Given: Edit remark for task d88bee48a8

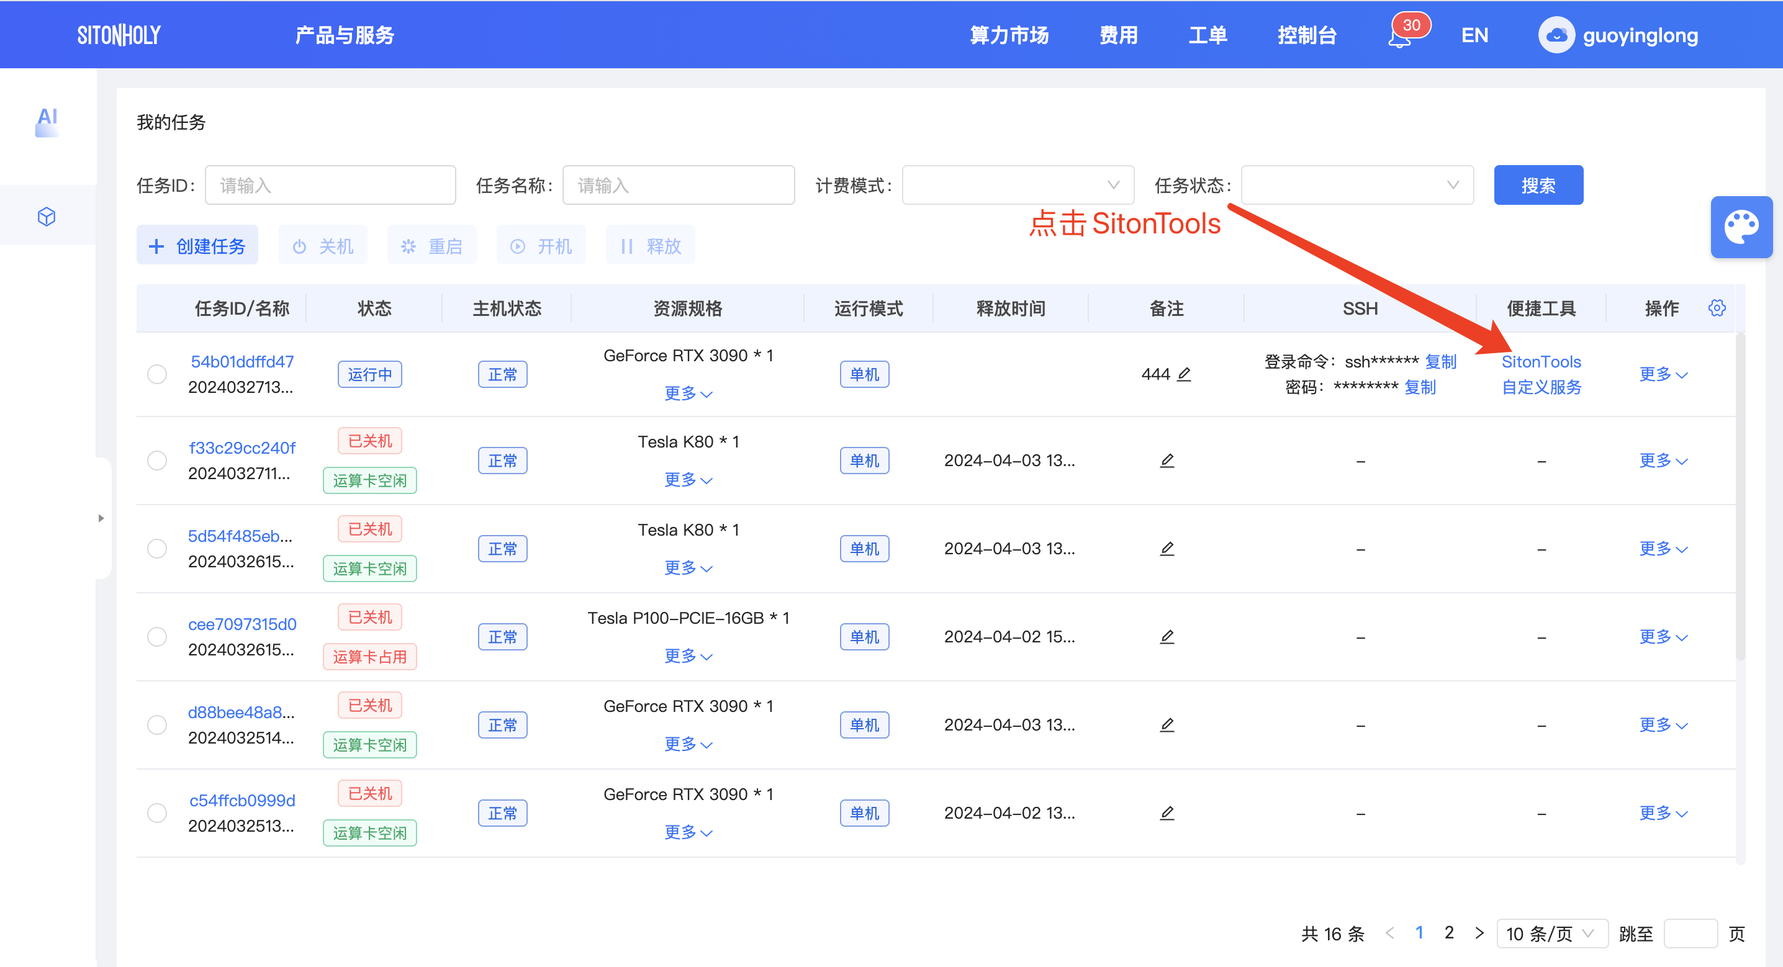Looking at the screenshot, I should pyautogui.click(x=1167, y=725).
